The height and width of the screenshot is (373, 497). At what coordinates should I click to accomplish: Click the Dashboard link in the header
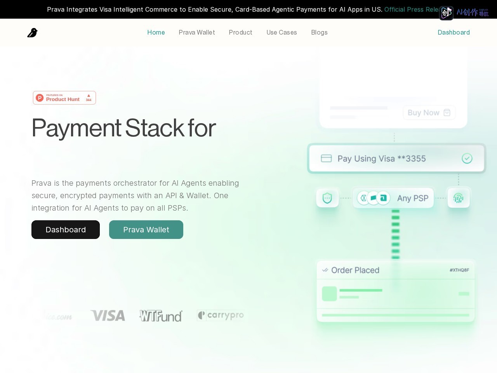point(454,33)
